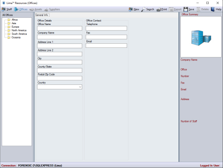The width and height of the screenshot is (223, 168).
Task: Select Europe in the offices tree
Action: click(15, 27)
